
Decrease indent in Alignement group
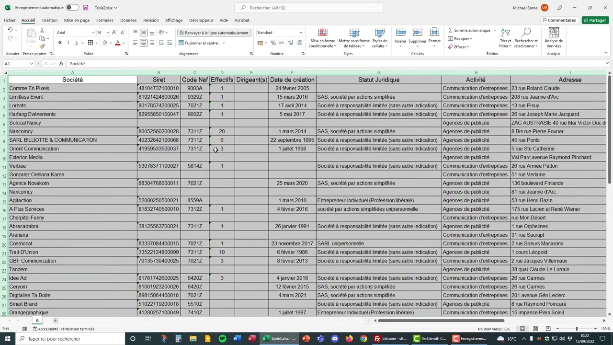[x=161, y=43]
